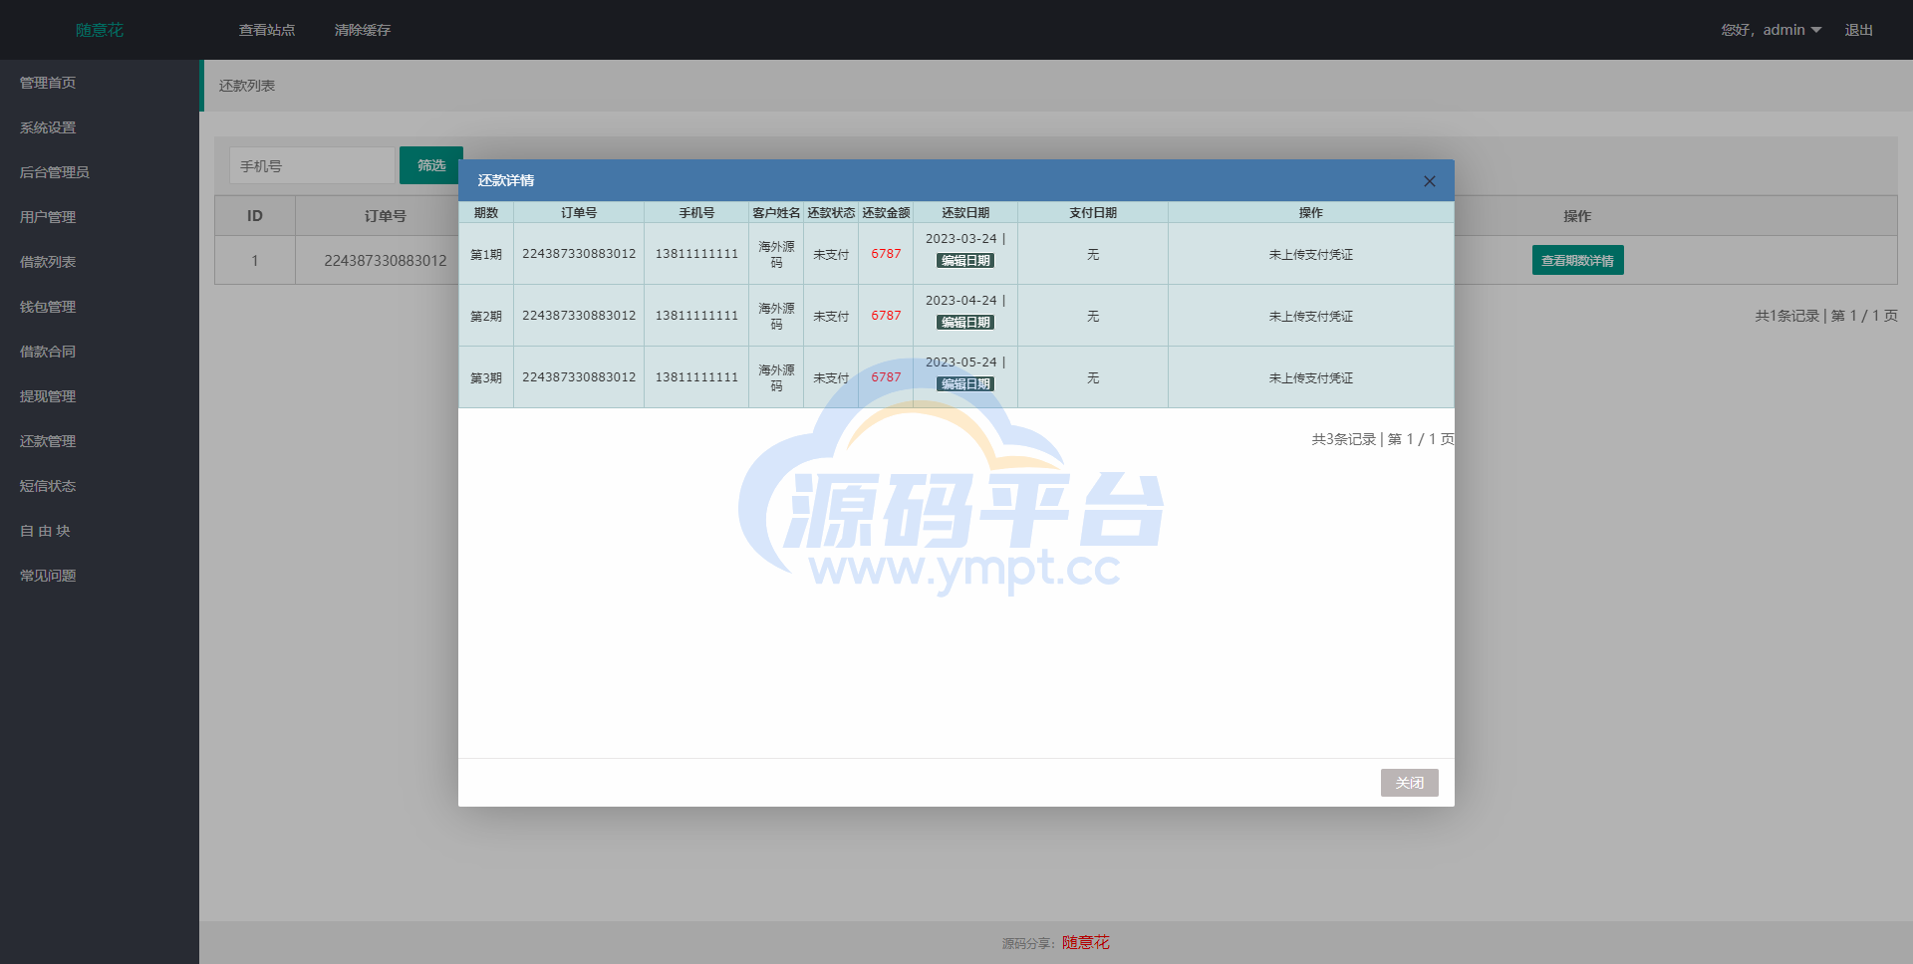
Task: Open 钱包管理 in the sidebar
Action: coord(48,307)
